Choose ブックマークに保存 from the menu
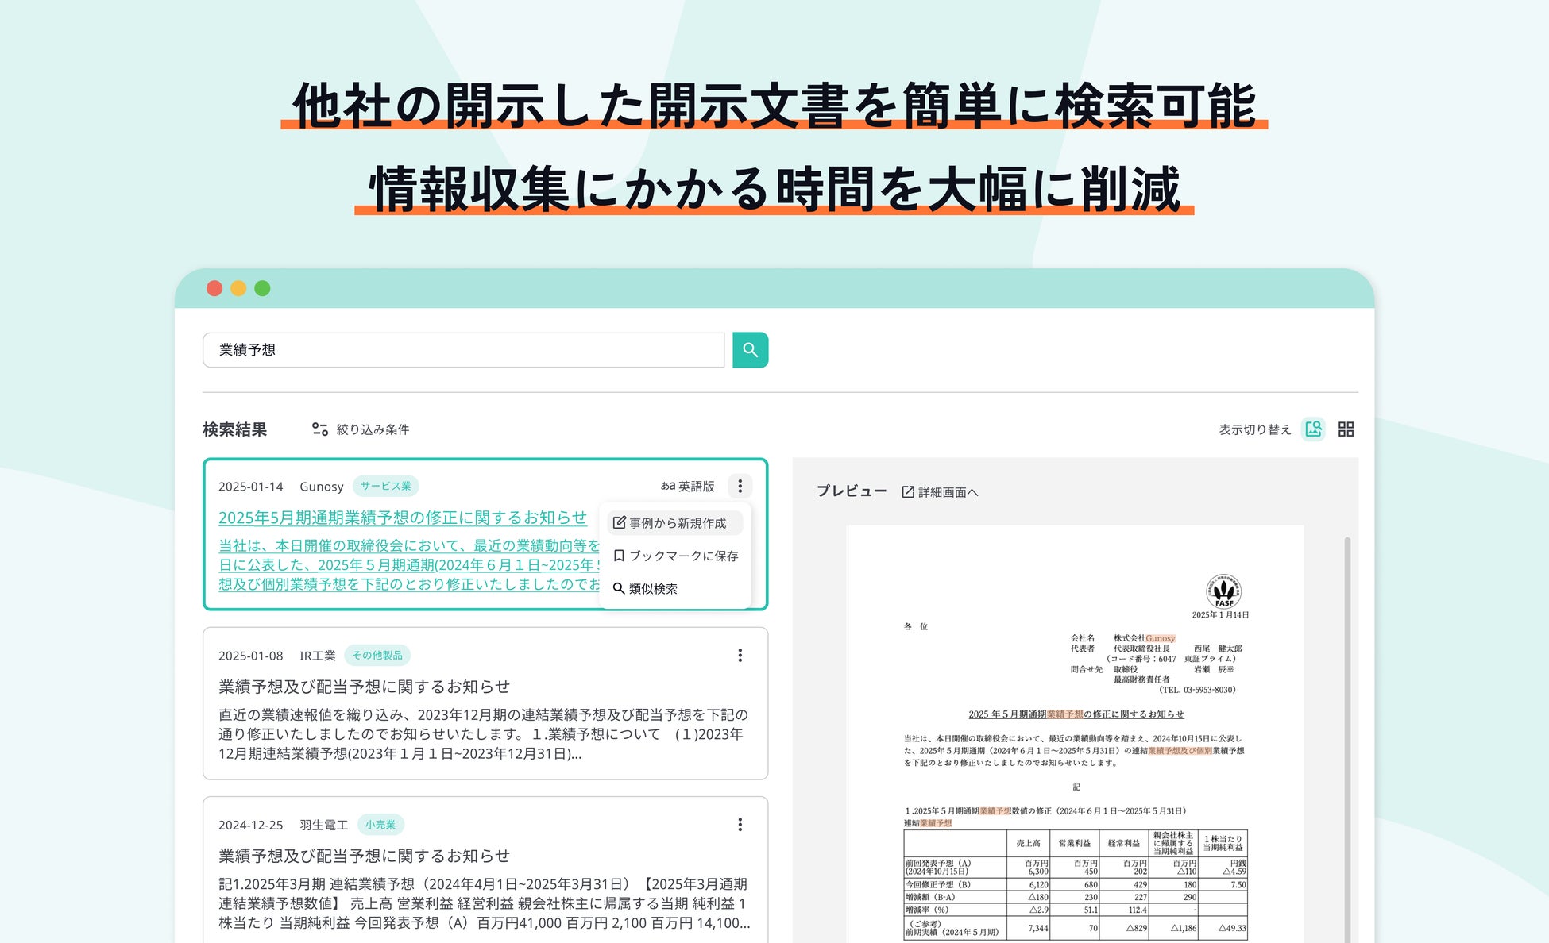Screen dimensions: 1549x943 [x=675, y=556]
